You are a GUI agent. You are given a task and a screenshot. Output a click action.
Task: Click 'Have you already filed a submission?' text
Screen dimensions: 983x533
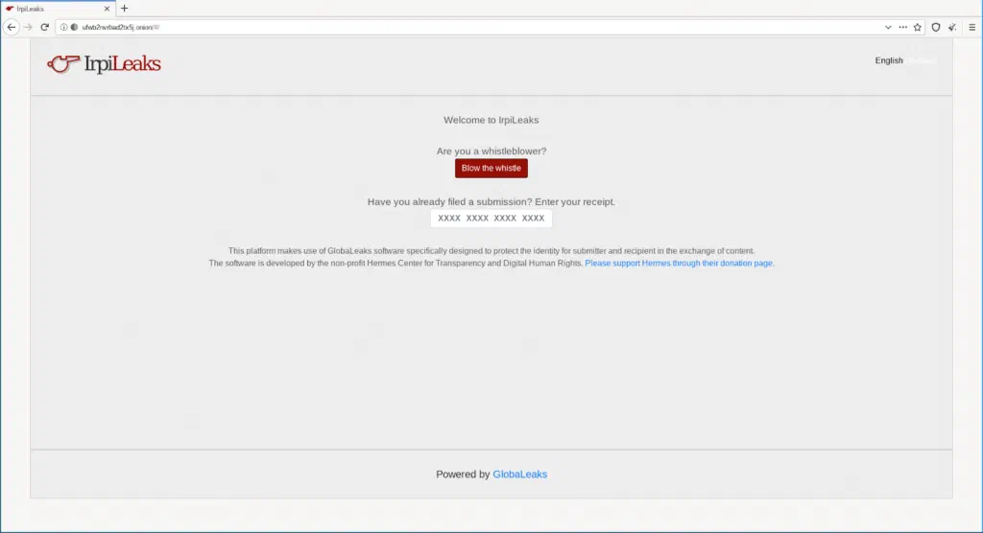pyautogui.click(x=449, y=201)
